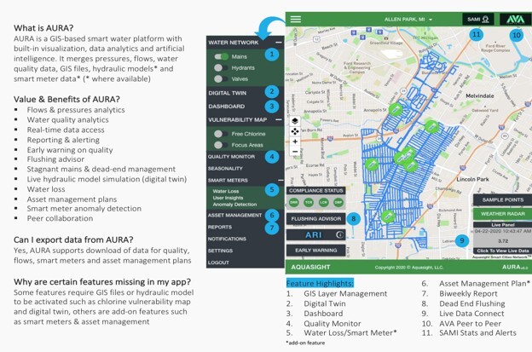532x352 pixels.
Task: Select User Insights under Smart Meters
Action: tap(228, 198)
